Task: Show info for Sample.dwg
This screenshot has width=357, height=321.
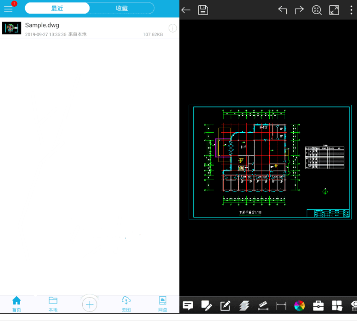Action: [172, 28]
